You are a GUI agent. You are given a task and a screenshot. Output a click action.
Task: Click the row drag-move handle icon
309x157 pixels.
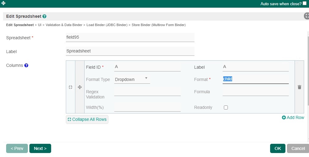80,87
